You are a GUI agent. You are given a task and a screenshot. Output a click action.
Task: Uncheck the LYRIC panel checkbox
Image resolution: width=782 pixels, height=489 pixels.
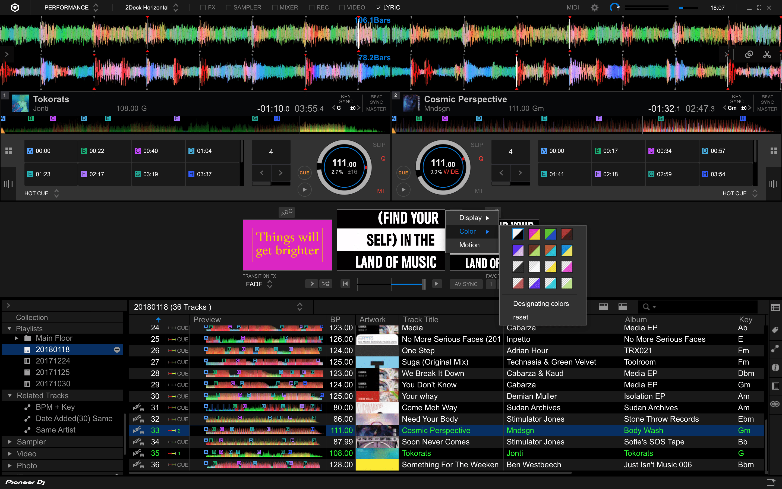379,7
